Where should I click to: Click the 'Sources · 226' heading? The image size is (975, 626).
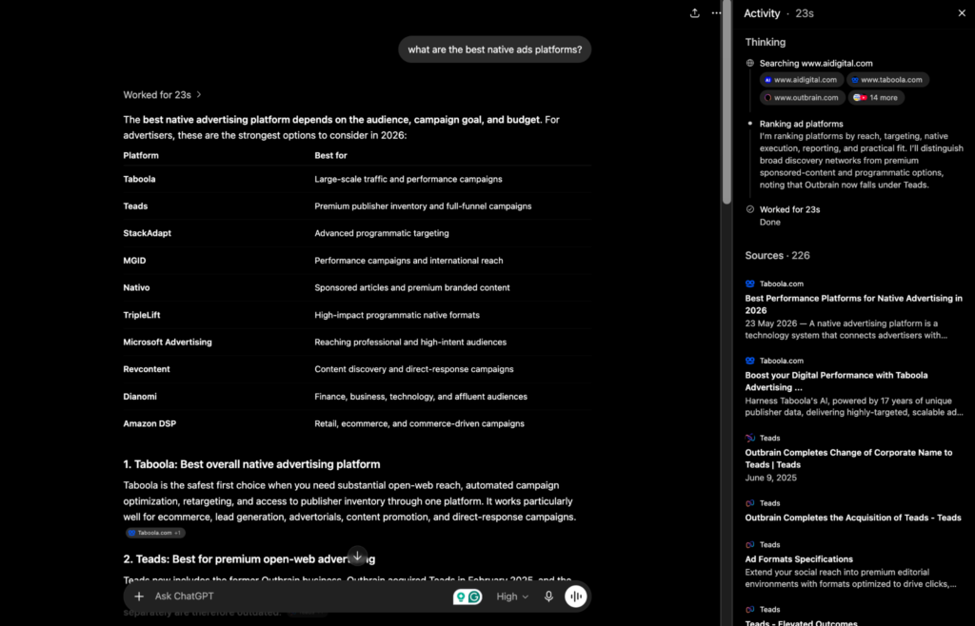[x=777, y=255]
